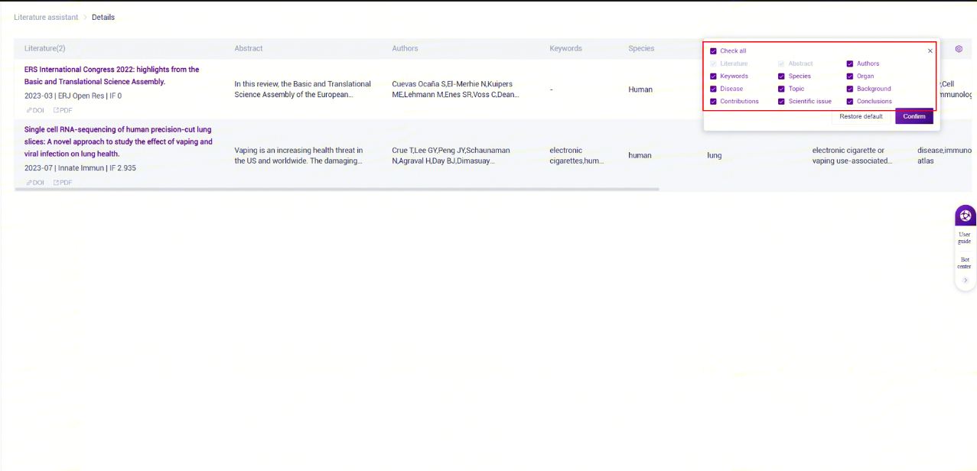
Task: Open PDF of ERS Congress paper
Action: point(63,110)
